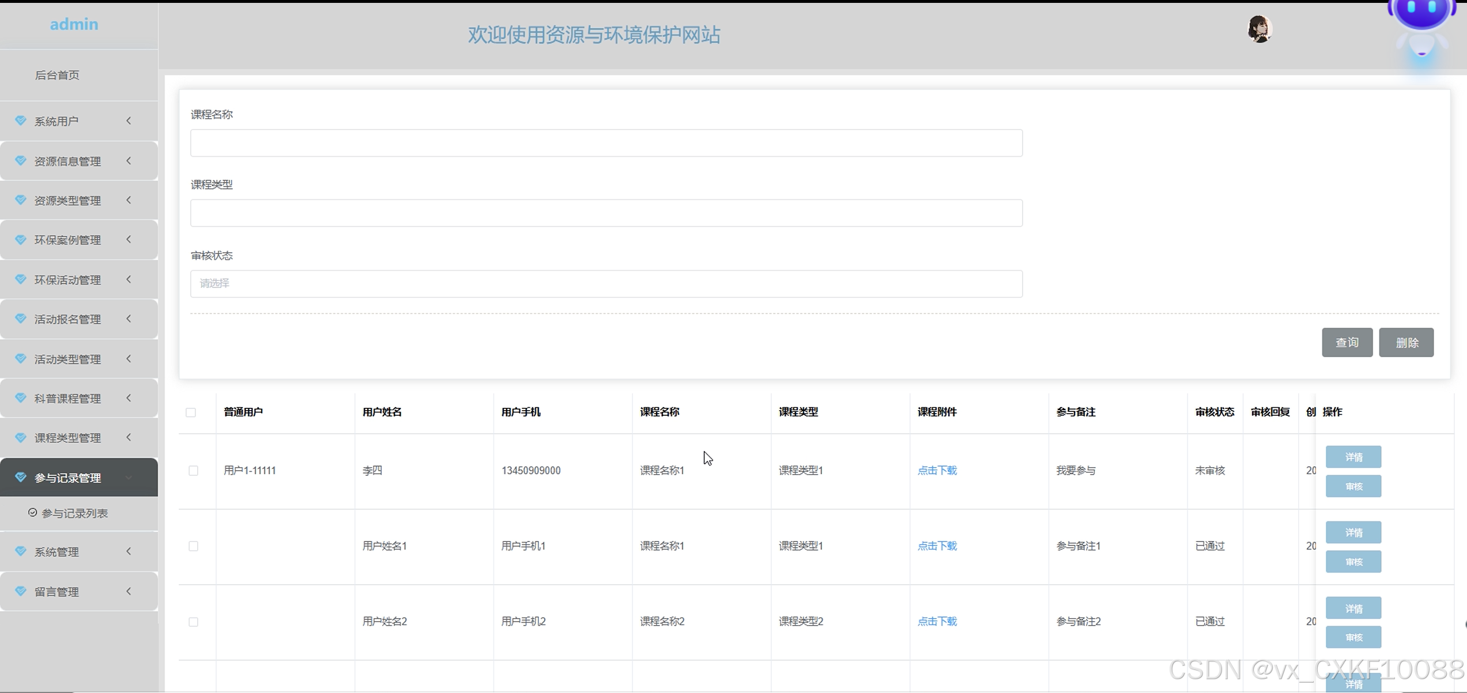Click 审核 button for 用户姓名1 row

1353,562
